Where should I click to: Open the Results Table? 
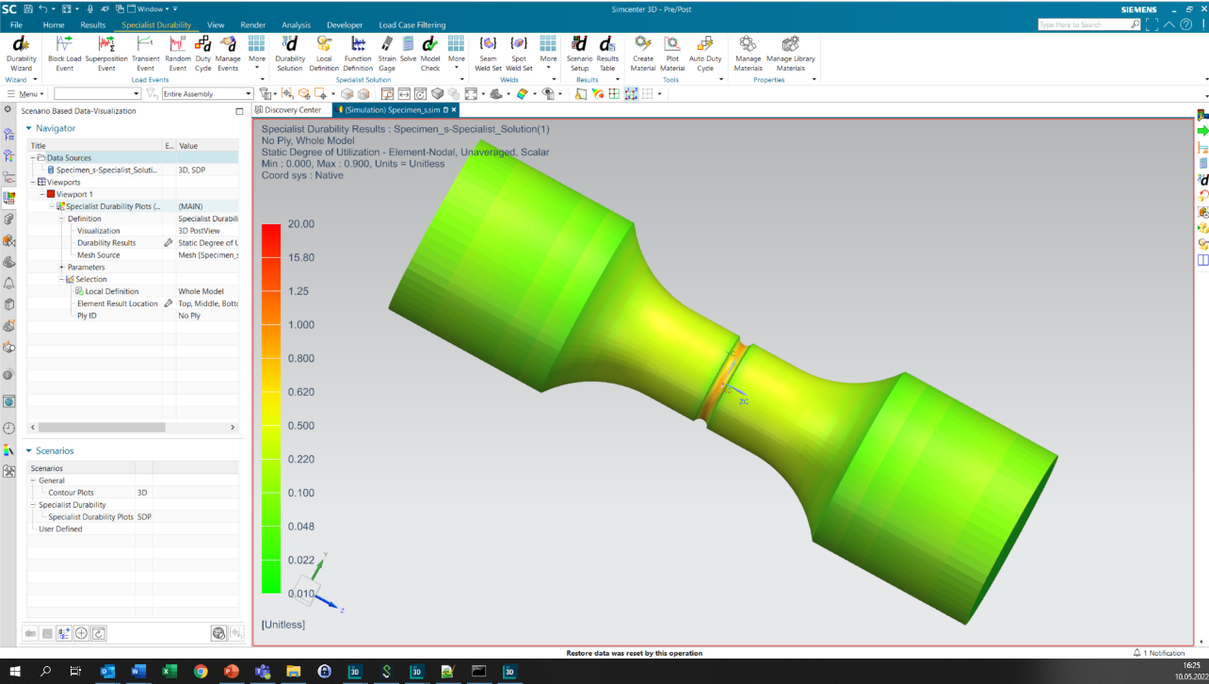(x=607, y=54)
